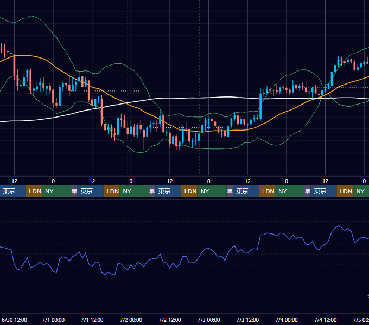The height and width of the screenshot is (325, 369).
Task: Select the long red candle after 7/1 12:00
Action: pos(102,111)
